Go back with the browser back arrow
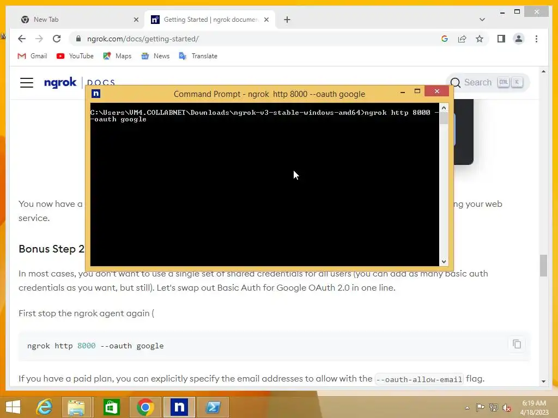Viewport: 558px width, 418px height. [x=22, y=39]
